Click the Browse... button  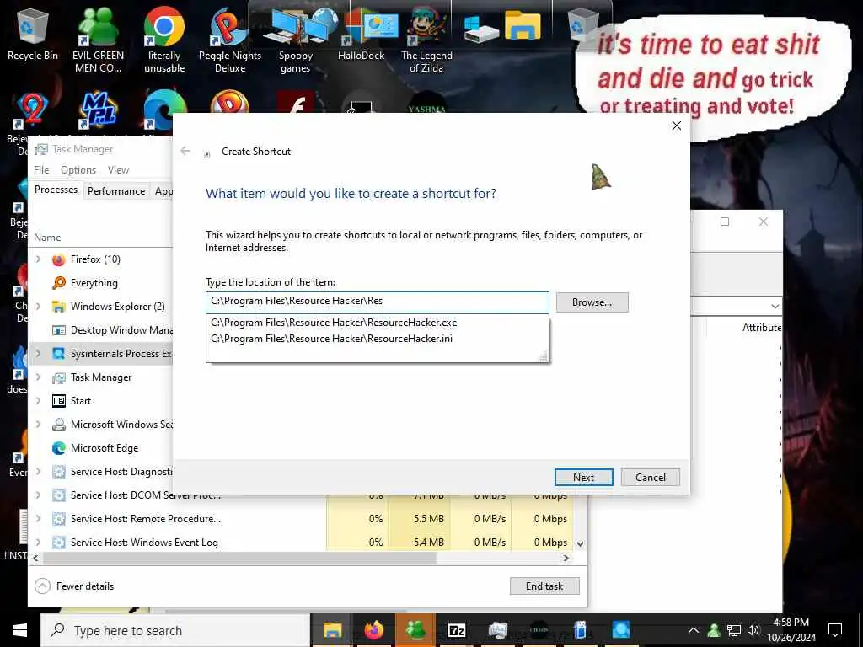[592, 302]
